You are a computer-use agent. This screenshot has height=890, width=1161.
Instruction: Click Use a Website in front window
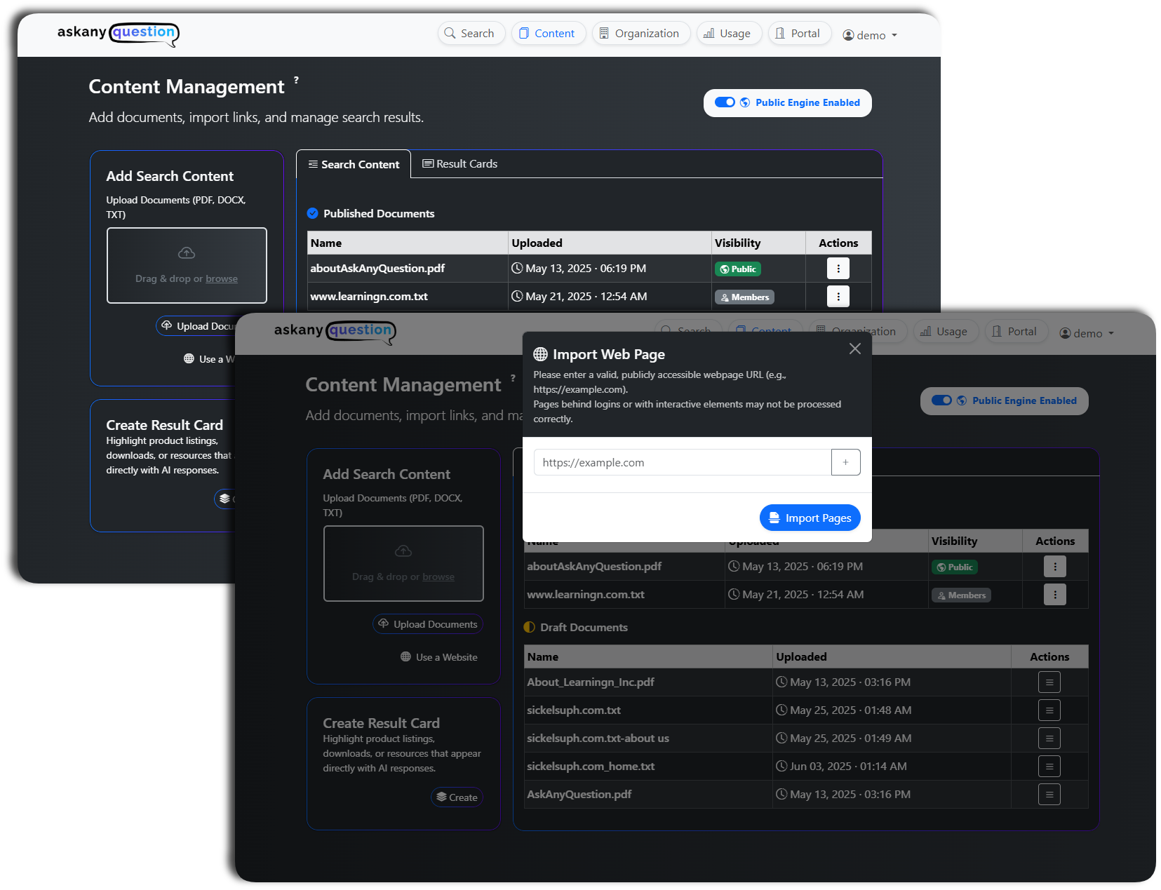pos(439,657)
